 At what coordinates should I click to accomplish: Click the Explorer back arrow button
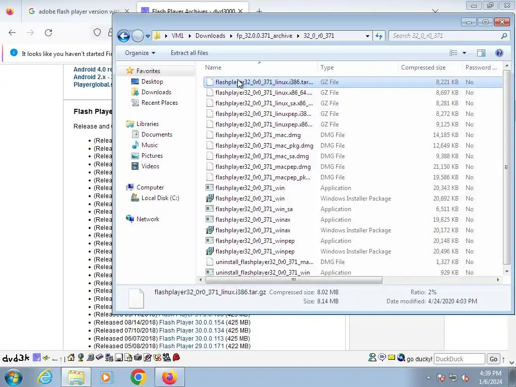(124, 36)
